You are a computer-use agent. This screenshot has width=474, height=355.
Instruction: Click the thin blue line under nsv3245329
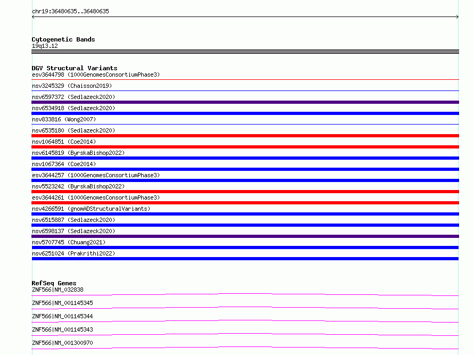(x=245, y=90)
